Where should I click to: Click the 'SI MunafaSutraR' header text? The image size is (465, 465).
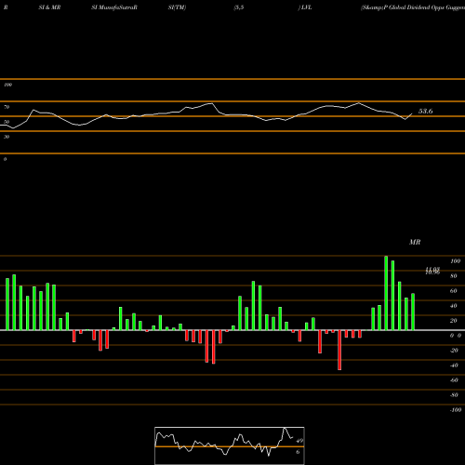click(x=114, y=7)
